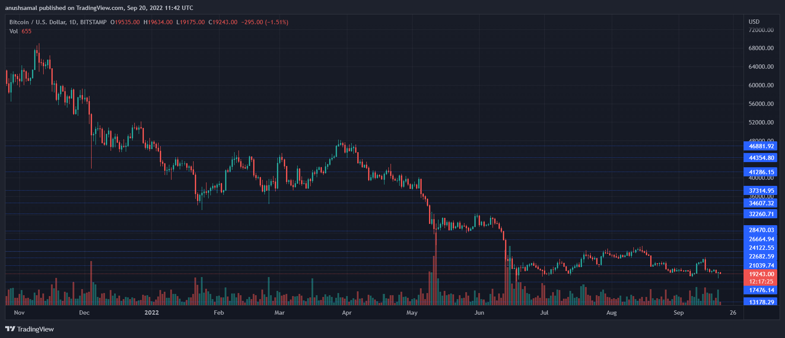Select the 46881.92 price level label
The image size is (785, 338).
coord(760,146)
